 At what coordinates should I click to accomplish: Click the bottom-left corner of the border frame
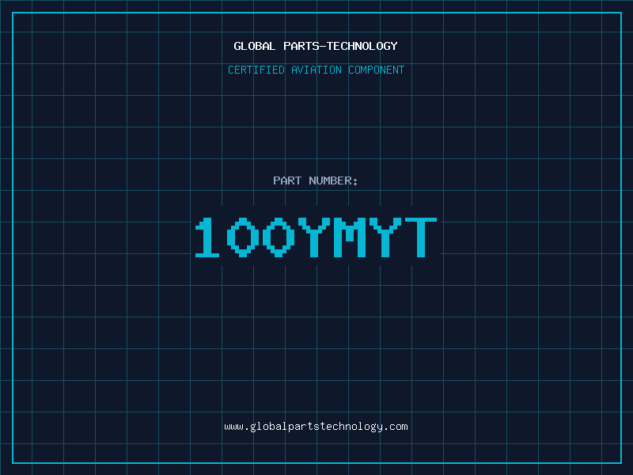coord(13,462)
